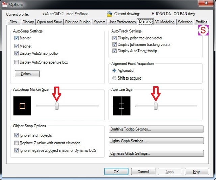The width and height of the screenshot is (216, 180).
Task: Select Automatic alignment point acquisition
Action: click(114, 71)
